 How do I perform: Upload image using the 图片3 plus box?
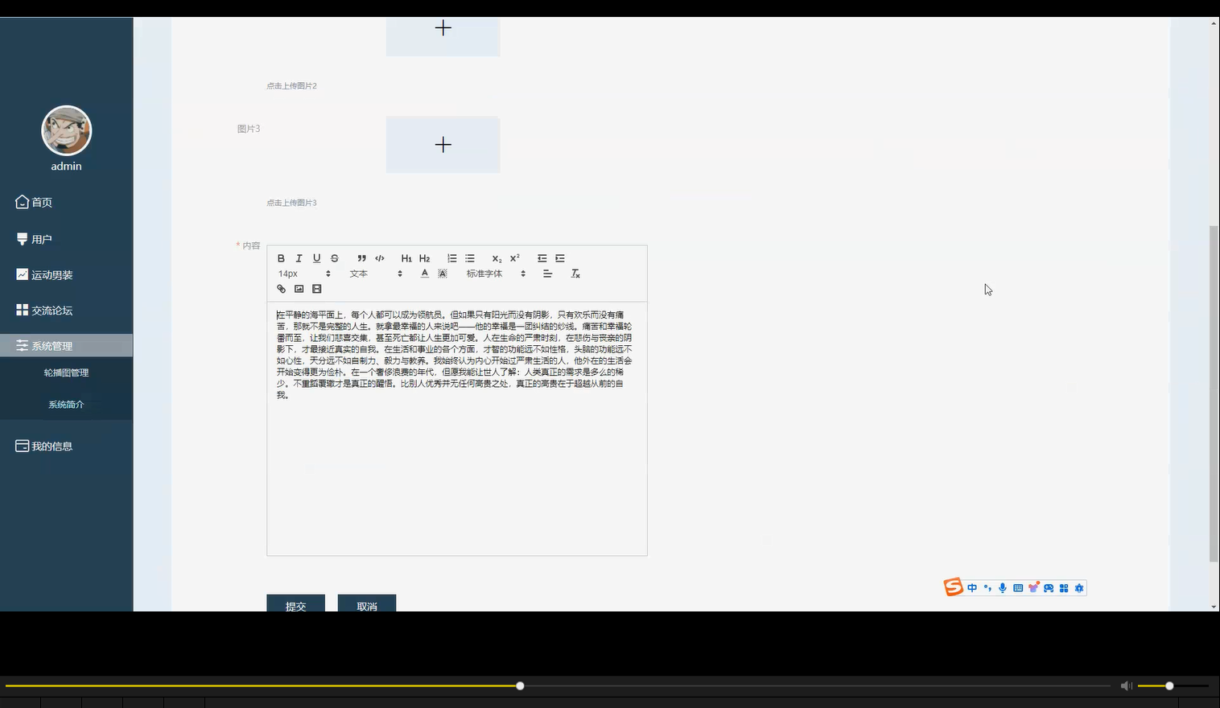click(443, 145)
